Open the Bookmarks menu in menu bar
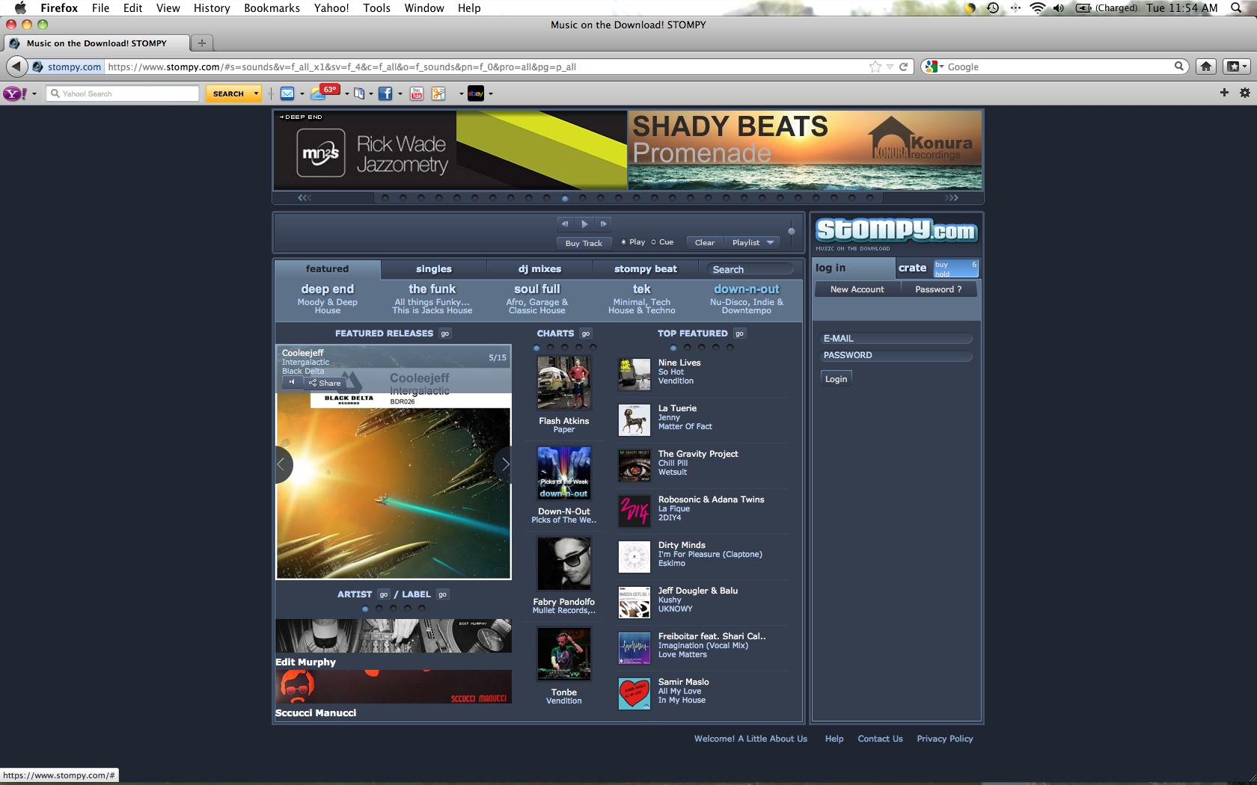The width and height of the screenshot is (1257, 785). point(272,8)
